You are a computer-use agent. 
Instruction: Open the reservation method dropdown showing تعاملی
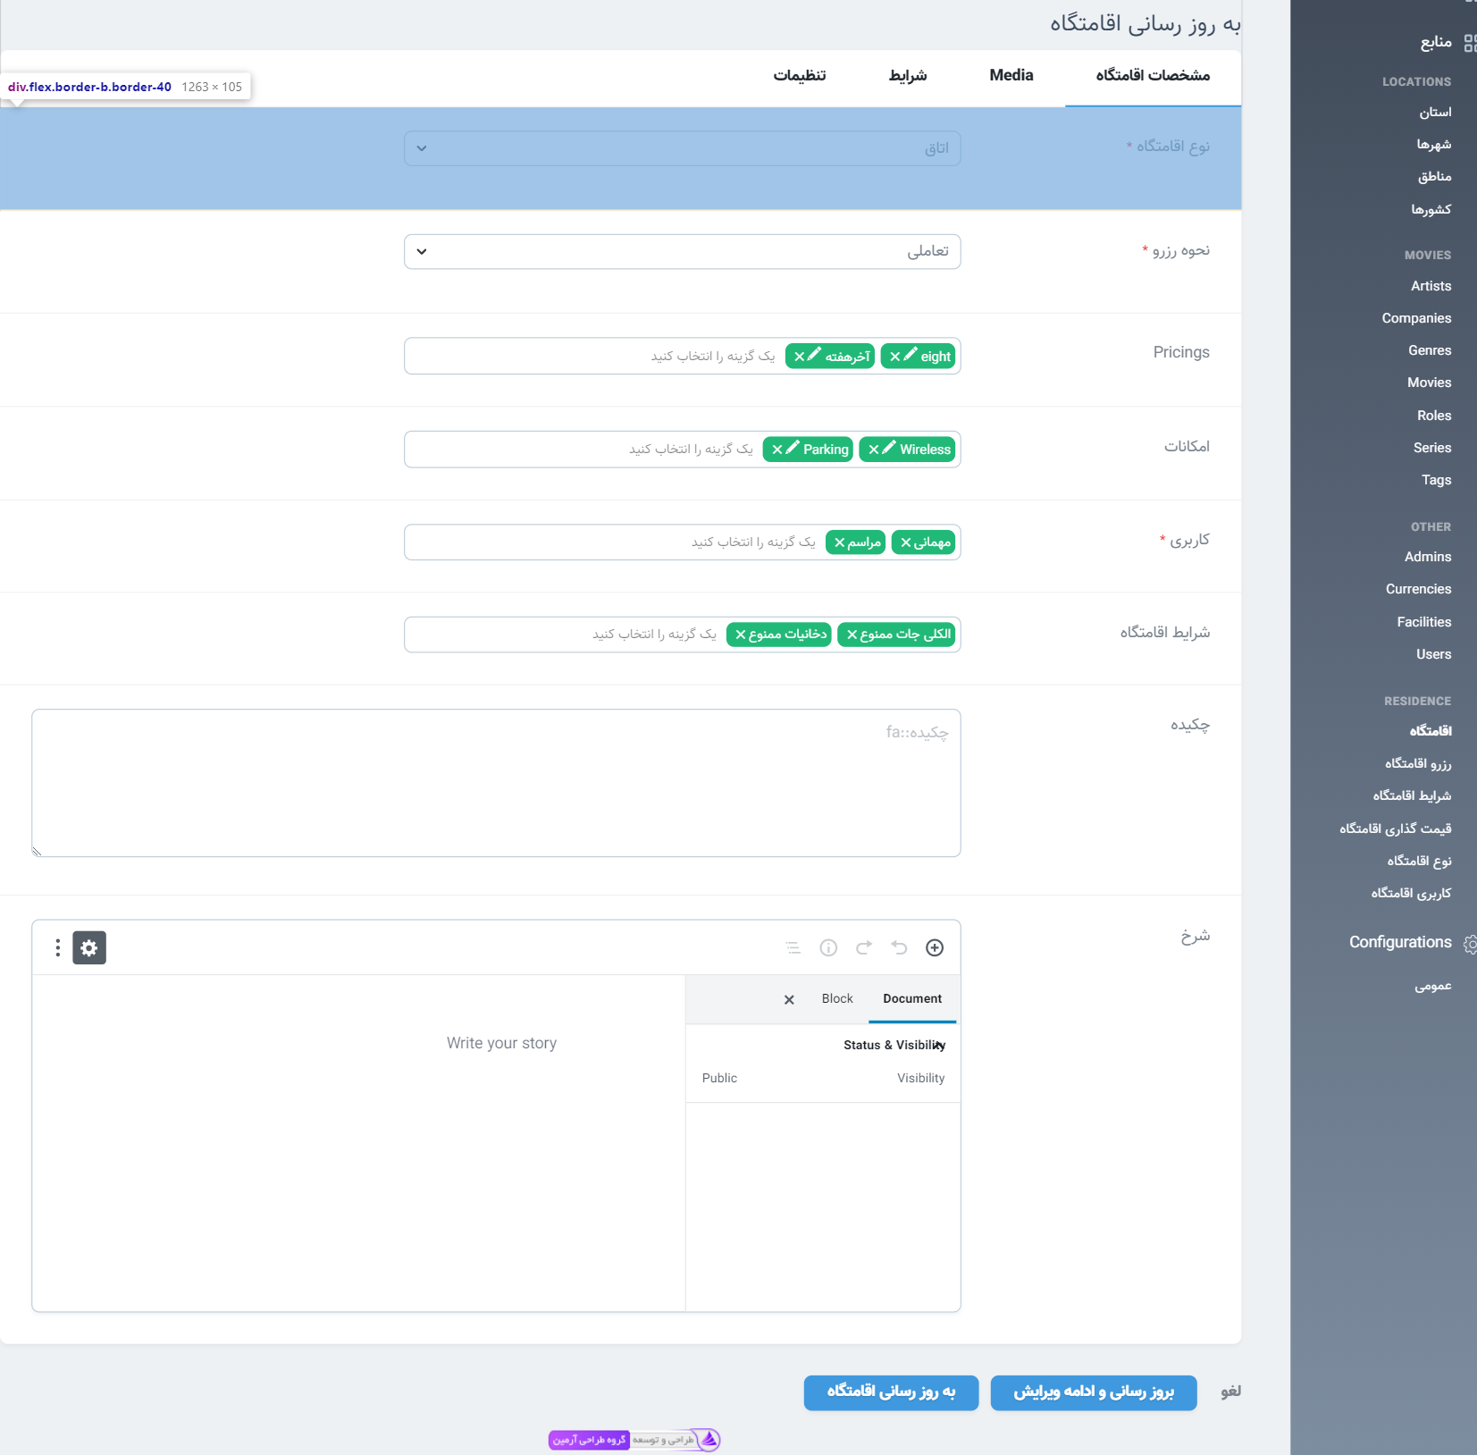[x=682, y=252]
